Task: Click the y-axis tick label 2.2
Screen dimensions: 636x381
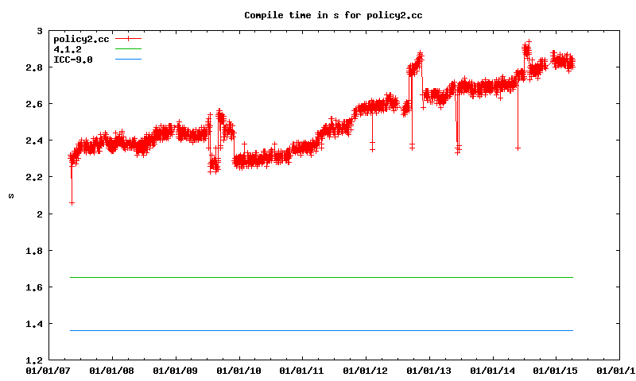Action: pos(34,177)
